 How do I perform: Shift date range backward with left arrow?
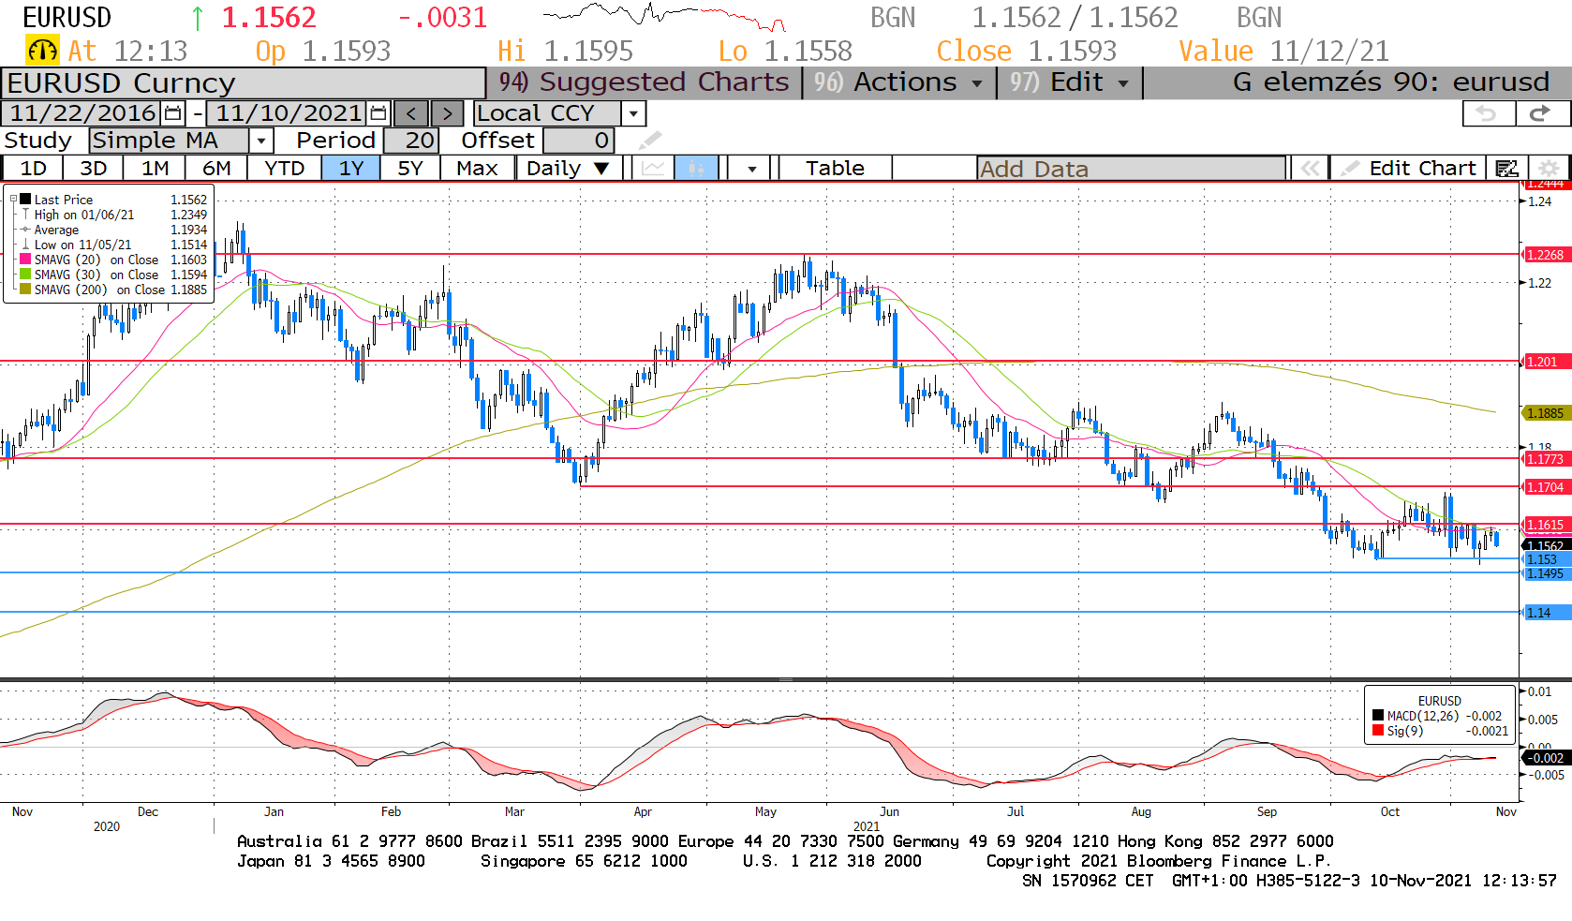tap(411, 113)
